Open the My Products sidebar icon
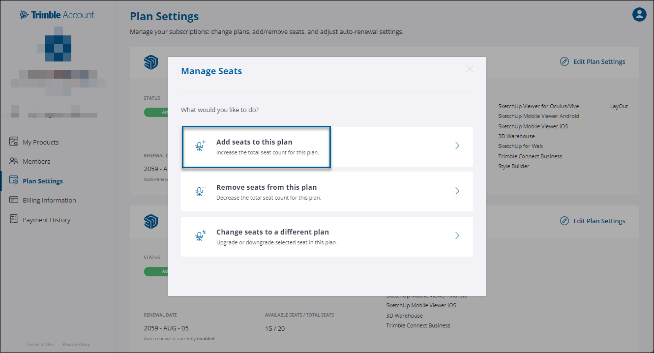The width and height of the screenshot is (654, 353). [x=13, y=142]
